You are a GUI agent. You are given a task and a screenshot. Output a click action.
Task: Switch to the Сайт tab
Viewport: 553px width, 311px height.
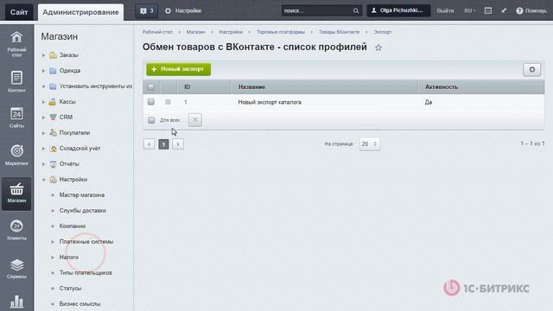coord(19,12)
